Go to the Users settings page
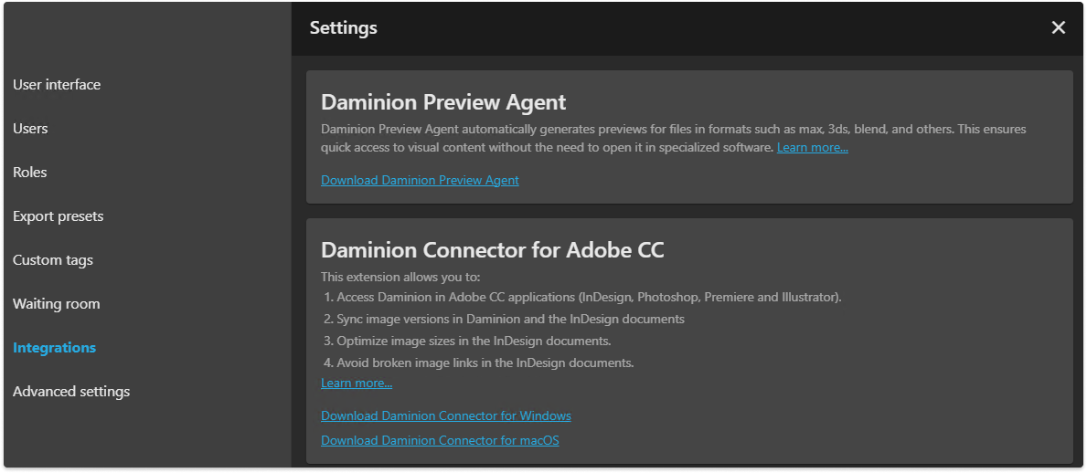The image size is (1087, 473). pyautogui.click(x=30, y=129)
